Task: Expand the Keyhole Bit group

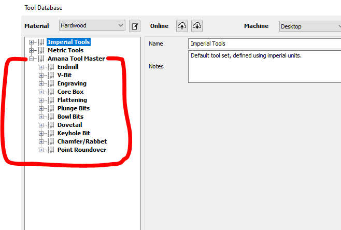Action: click(x=41, y=133)
